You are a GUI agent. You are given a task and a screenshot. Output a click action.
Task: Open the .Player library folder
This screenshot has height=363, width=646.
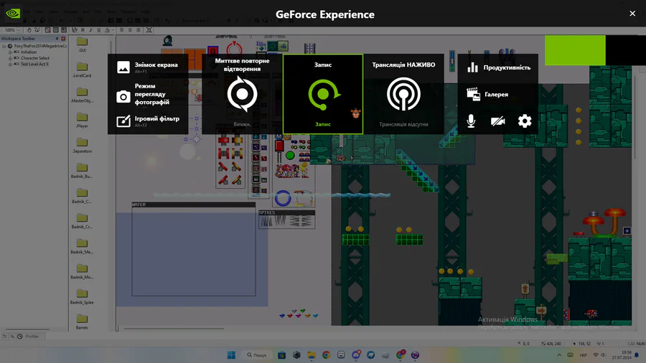[x=82, y=121]
